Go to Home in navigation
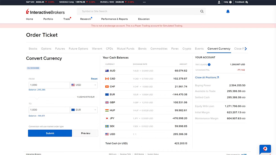The image size is (276, 155). [x=30, y=19]
